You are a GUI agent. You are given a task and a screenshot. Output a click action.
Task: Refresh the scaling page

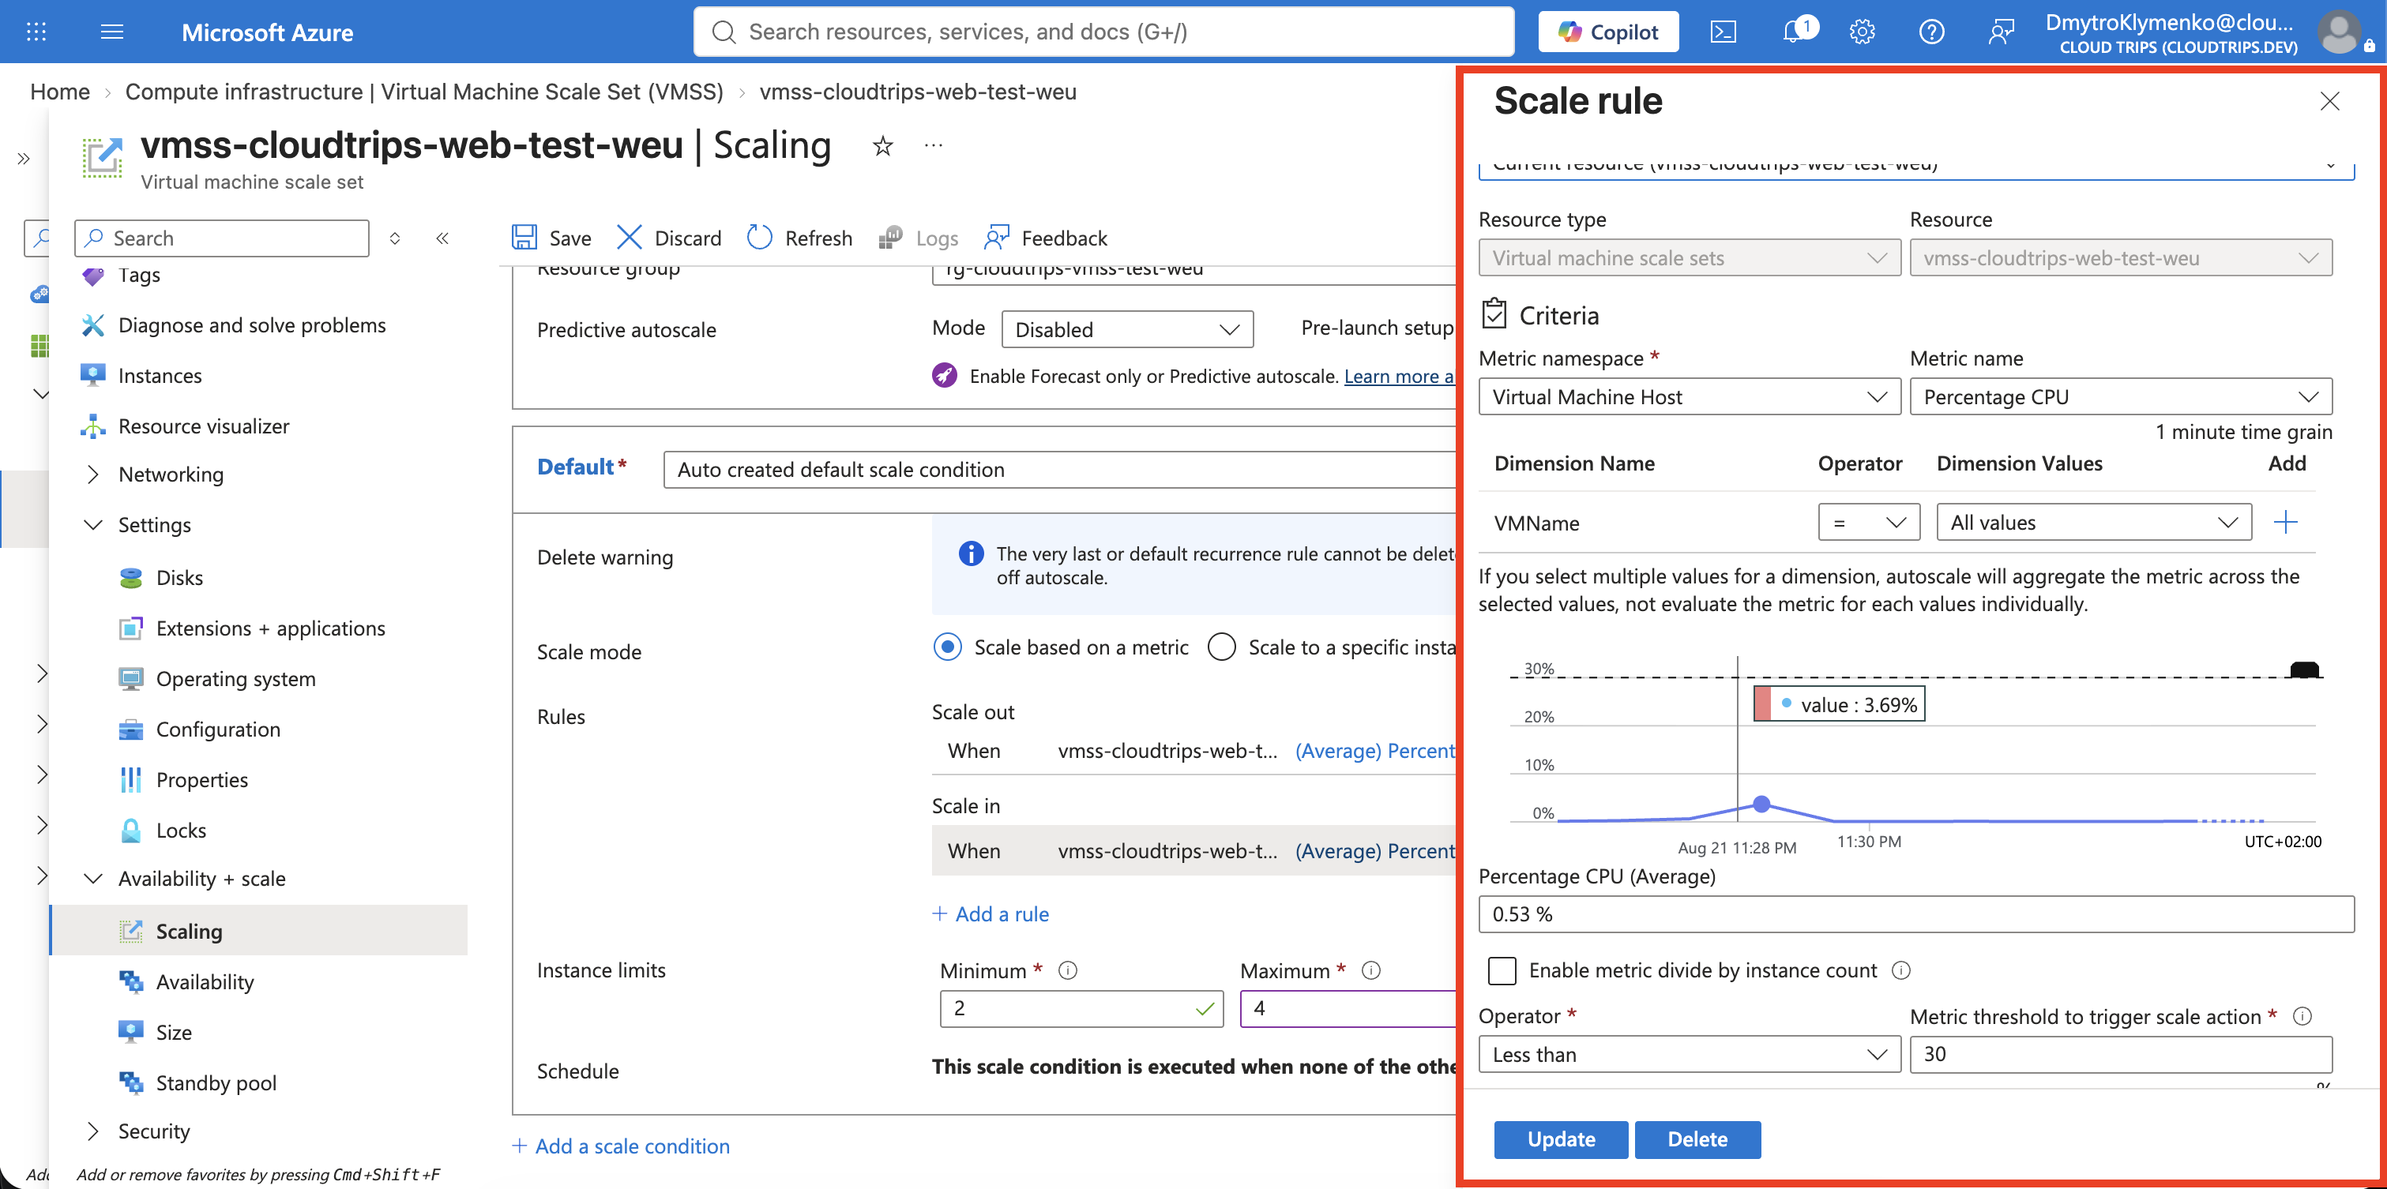799,238
